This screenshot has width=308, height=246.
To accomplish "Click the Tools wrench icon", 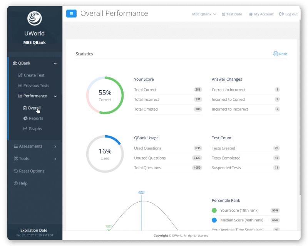I will 16,158.
